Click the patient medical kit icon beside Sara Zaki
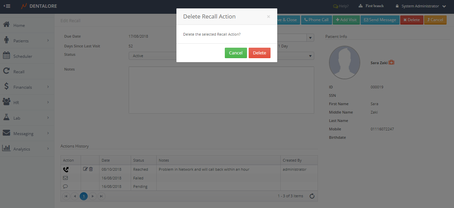454x208 pixels. (x=391, y=63)
